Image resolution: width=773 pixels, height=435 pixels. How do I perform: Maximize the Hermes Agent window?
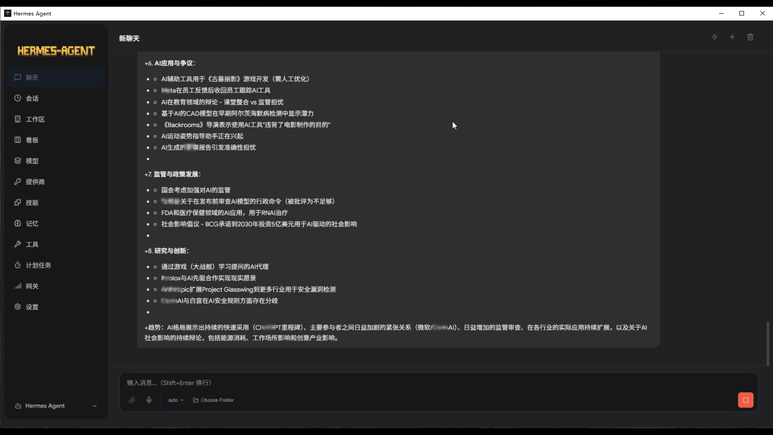coord(742,13)
